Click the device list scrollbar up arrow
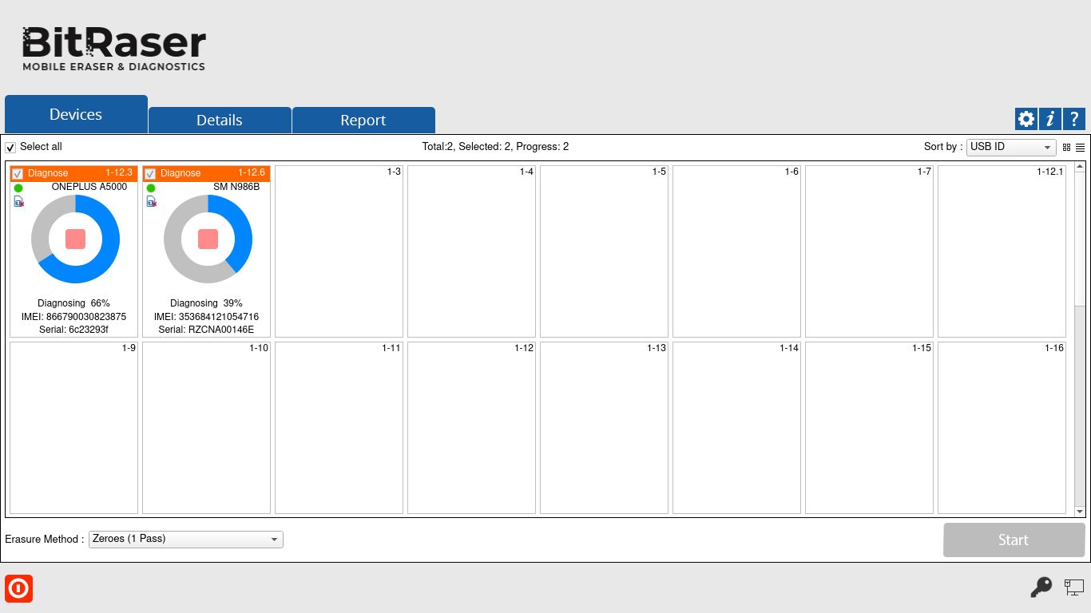 [1080, 167]
